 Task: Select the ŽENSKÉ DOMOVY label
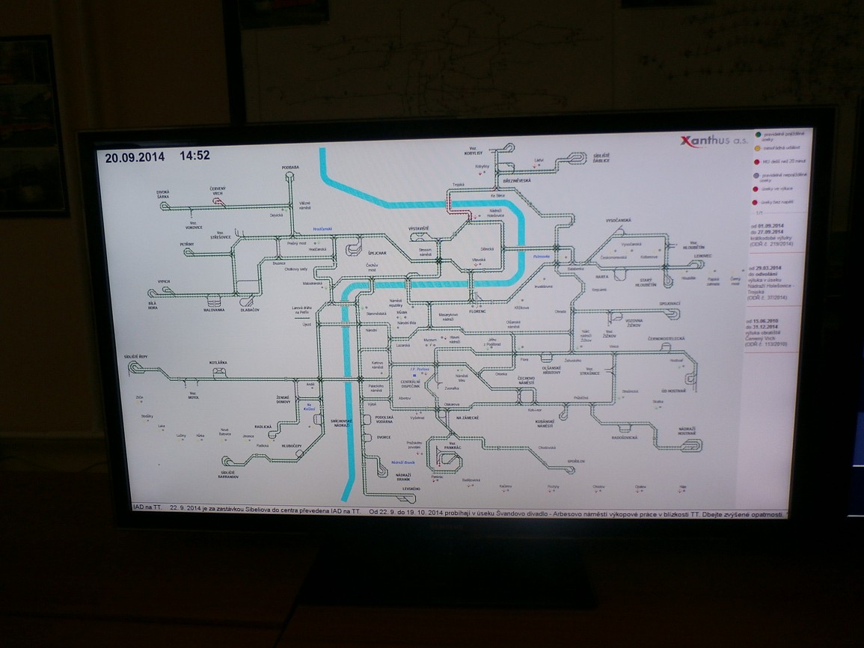point(284,400)
